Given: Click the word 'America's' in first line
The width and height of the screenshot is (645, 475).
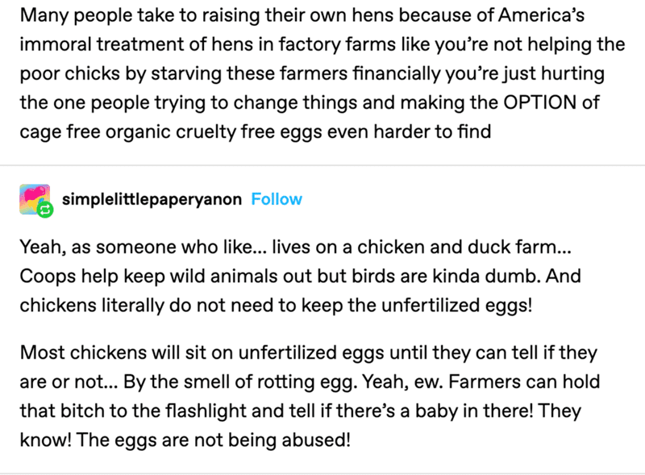Looking at the screenshot, I should [x=541, y=15].
